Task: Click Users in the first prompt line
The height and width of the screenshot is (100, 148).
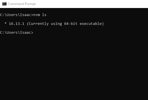Action: point(12,15)
